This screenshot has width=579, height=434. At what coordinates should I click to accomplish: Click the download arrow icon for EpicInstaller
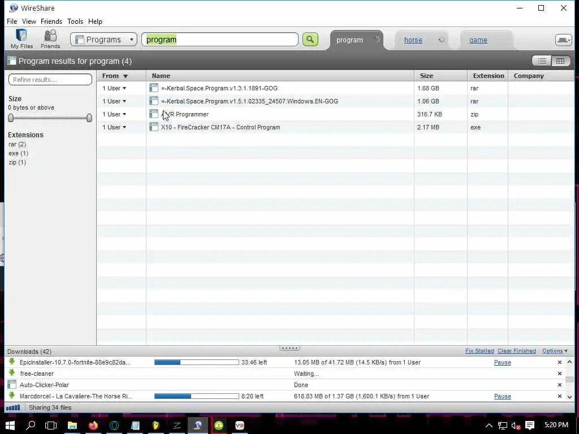pos(12,362)
